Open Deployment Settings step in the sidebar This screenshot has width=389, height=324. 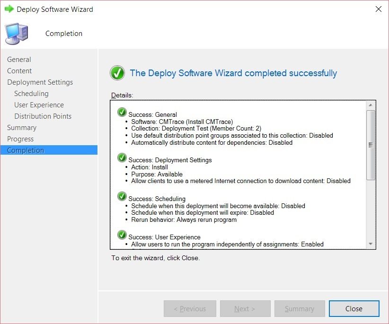[40, 82]
